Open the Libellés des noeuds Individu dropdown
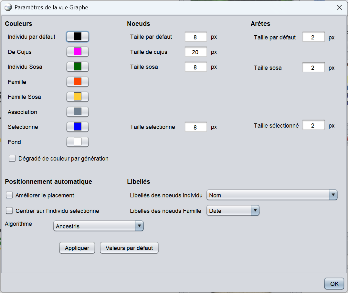 click(272, 195)
